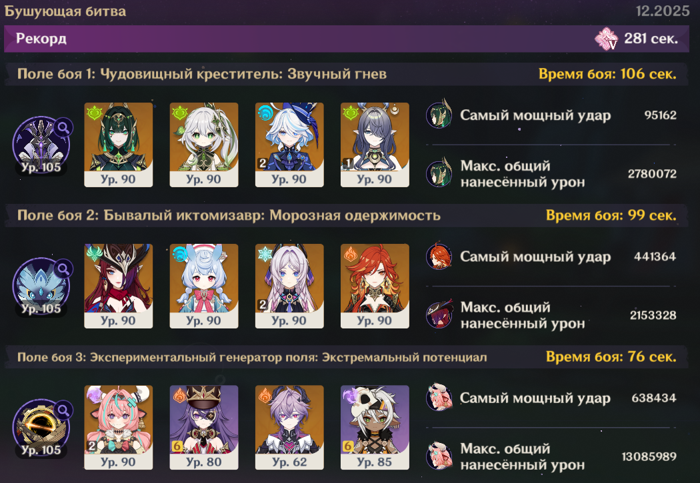Select the pink-haired level 90 Electro character
Viewport: 700px width, 483px height.
(x=118, y=428)
